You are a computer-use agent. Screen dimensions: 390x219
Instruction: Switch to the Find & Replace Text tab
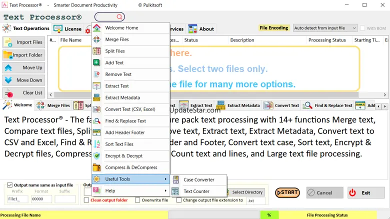(x=327, y=105)
